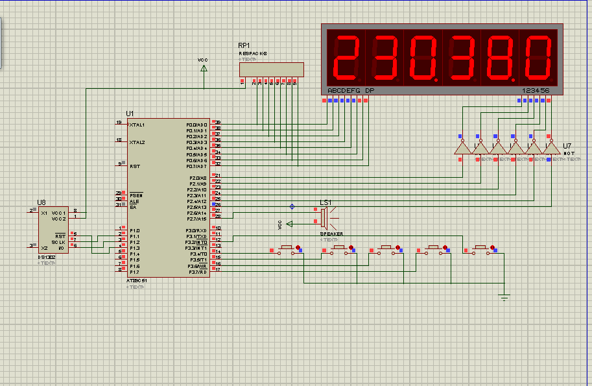The height and width of the screenshot is (386, 592).
Task: Click the PSEN pin label
Action: tap(136, 195)
